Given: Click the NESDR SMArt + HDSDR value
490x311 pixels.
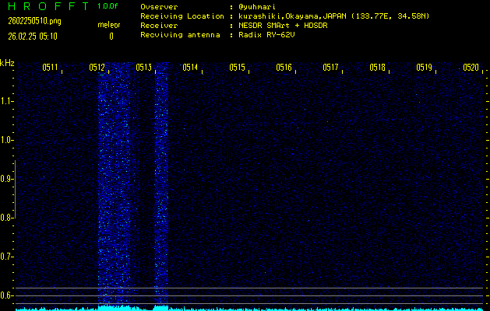Looking at the screenshot, I should pyautogui.click(x=283, y=26).
